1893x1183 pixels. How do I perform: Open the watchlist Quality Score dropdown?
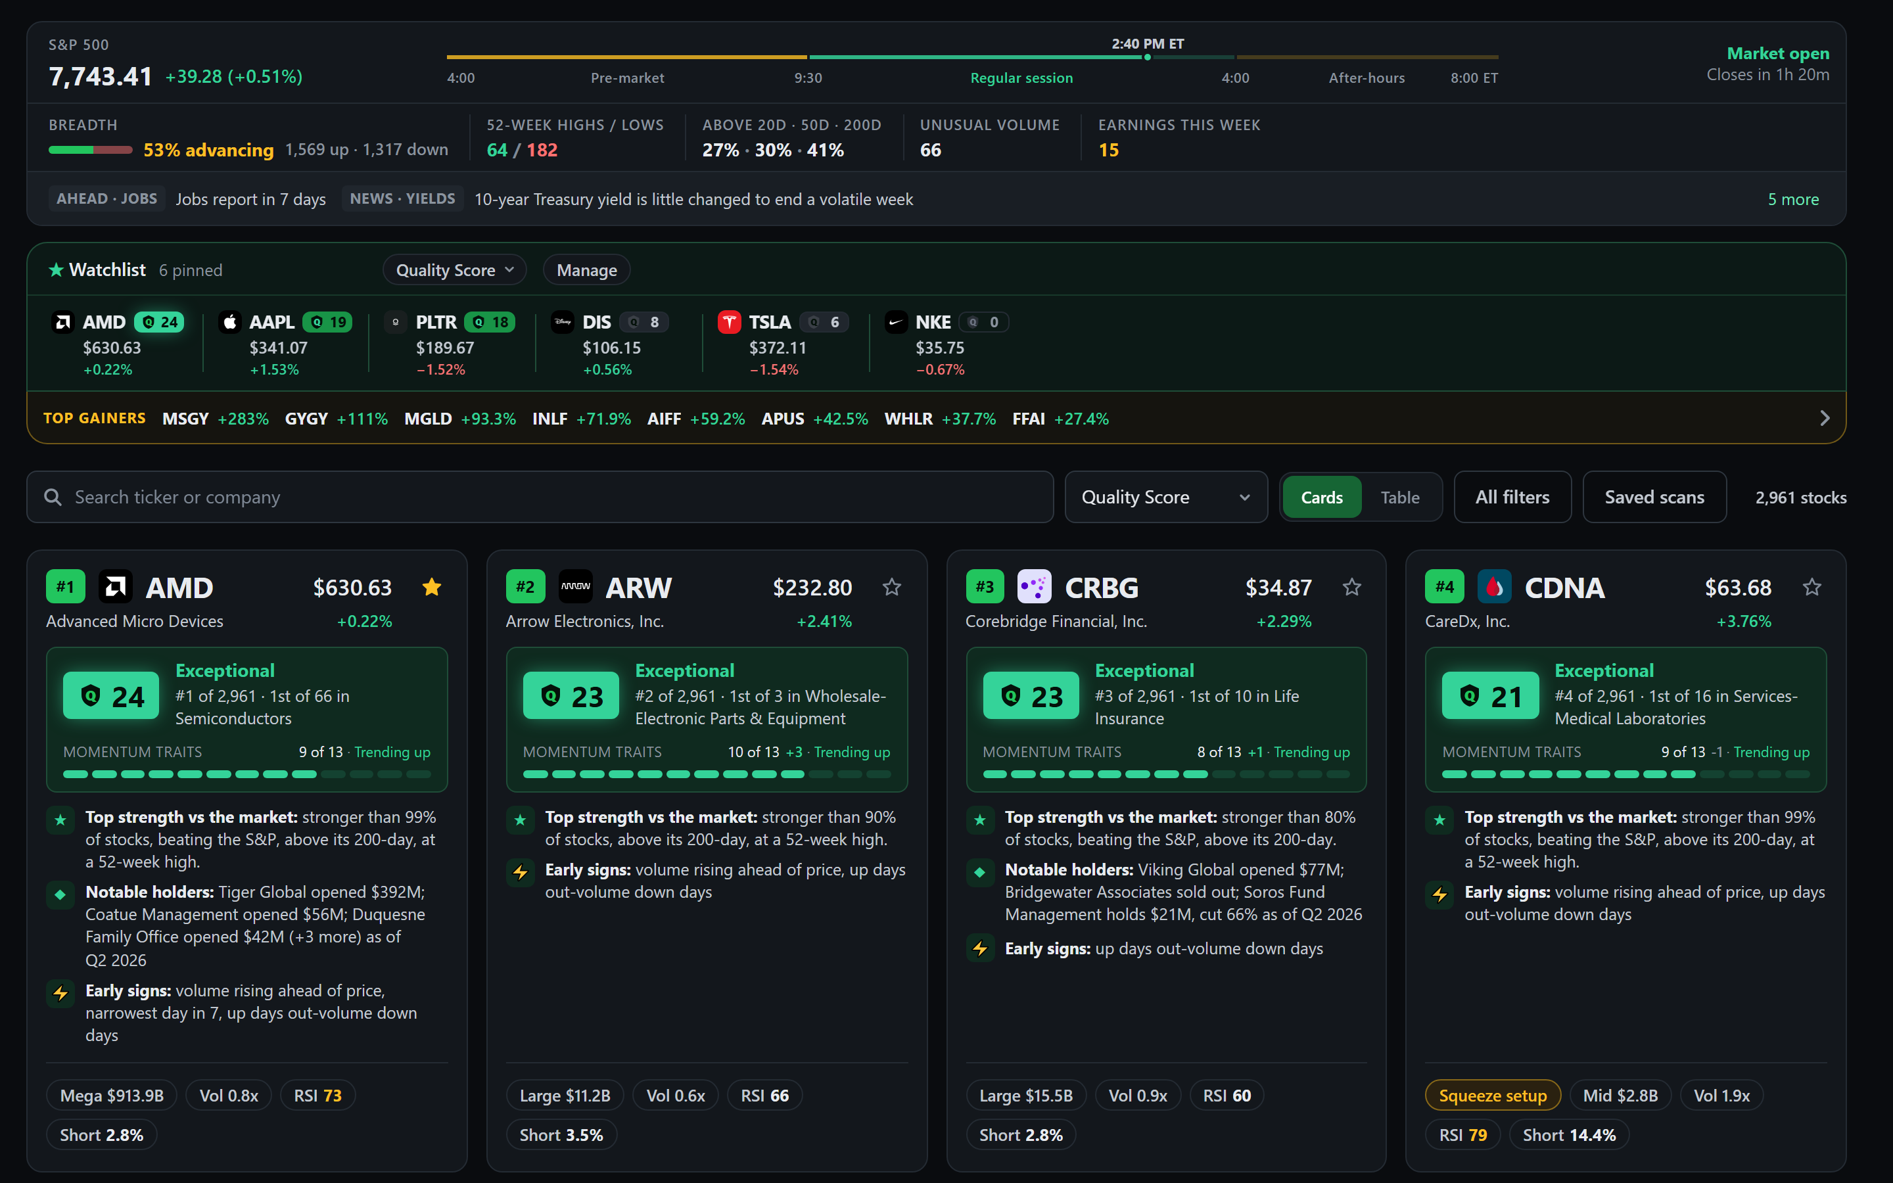pyautogui.click(x=454, y=270)
